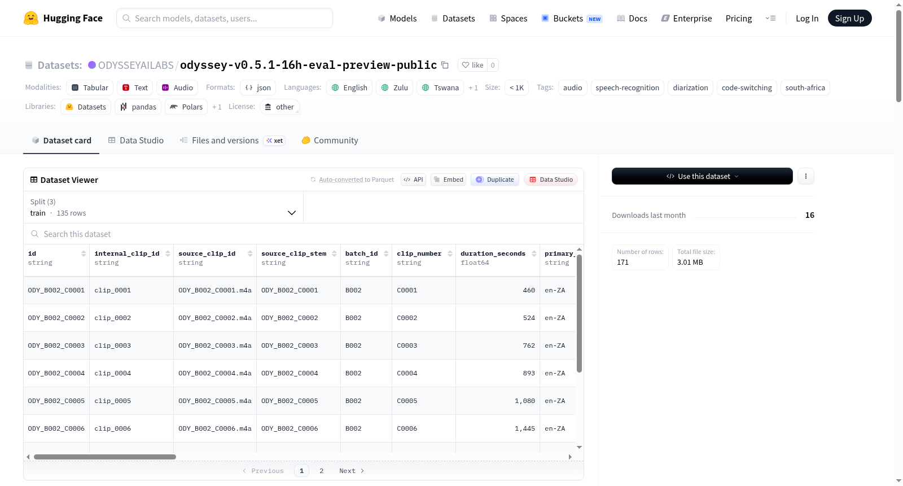Sort the source_clip_stem column
The width and height of the screenshot is (903, 486).
(x=334, y=253)
